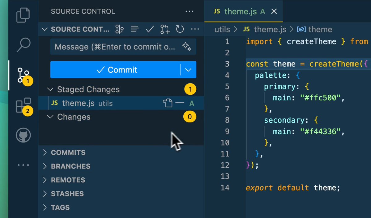This screenshot has width=371, height=218.
Task: Click export keyword on line 14
Action: coord(259,187)
